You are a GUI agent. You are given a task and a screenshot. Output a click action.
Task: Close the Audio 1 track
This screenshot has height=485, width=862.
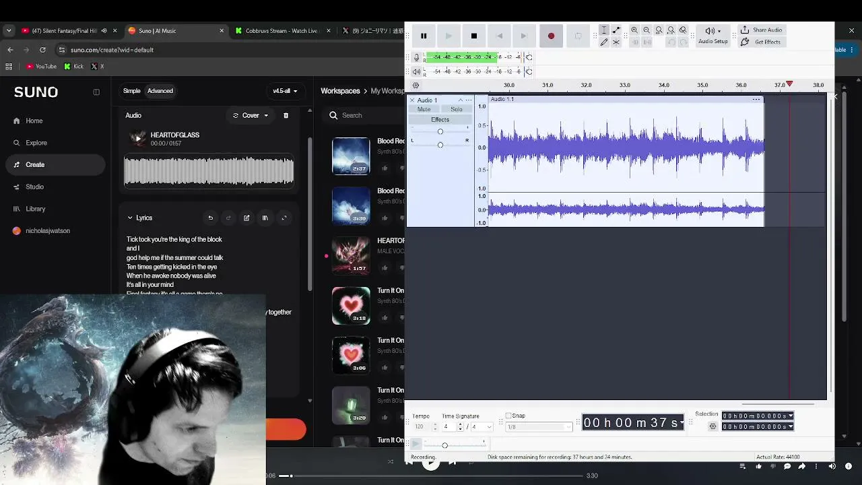(412, 100)
